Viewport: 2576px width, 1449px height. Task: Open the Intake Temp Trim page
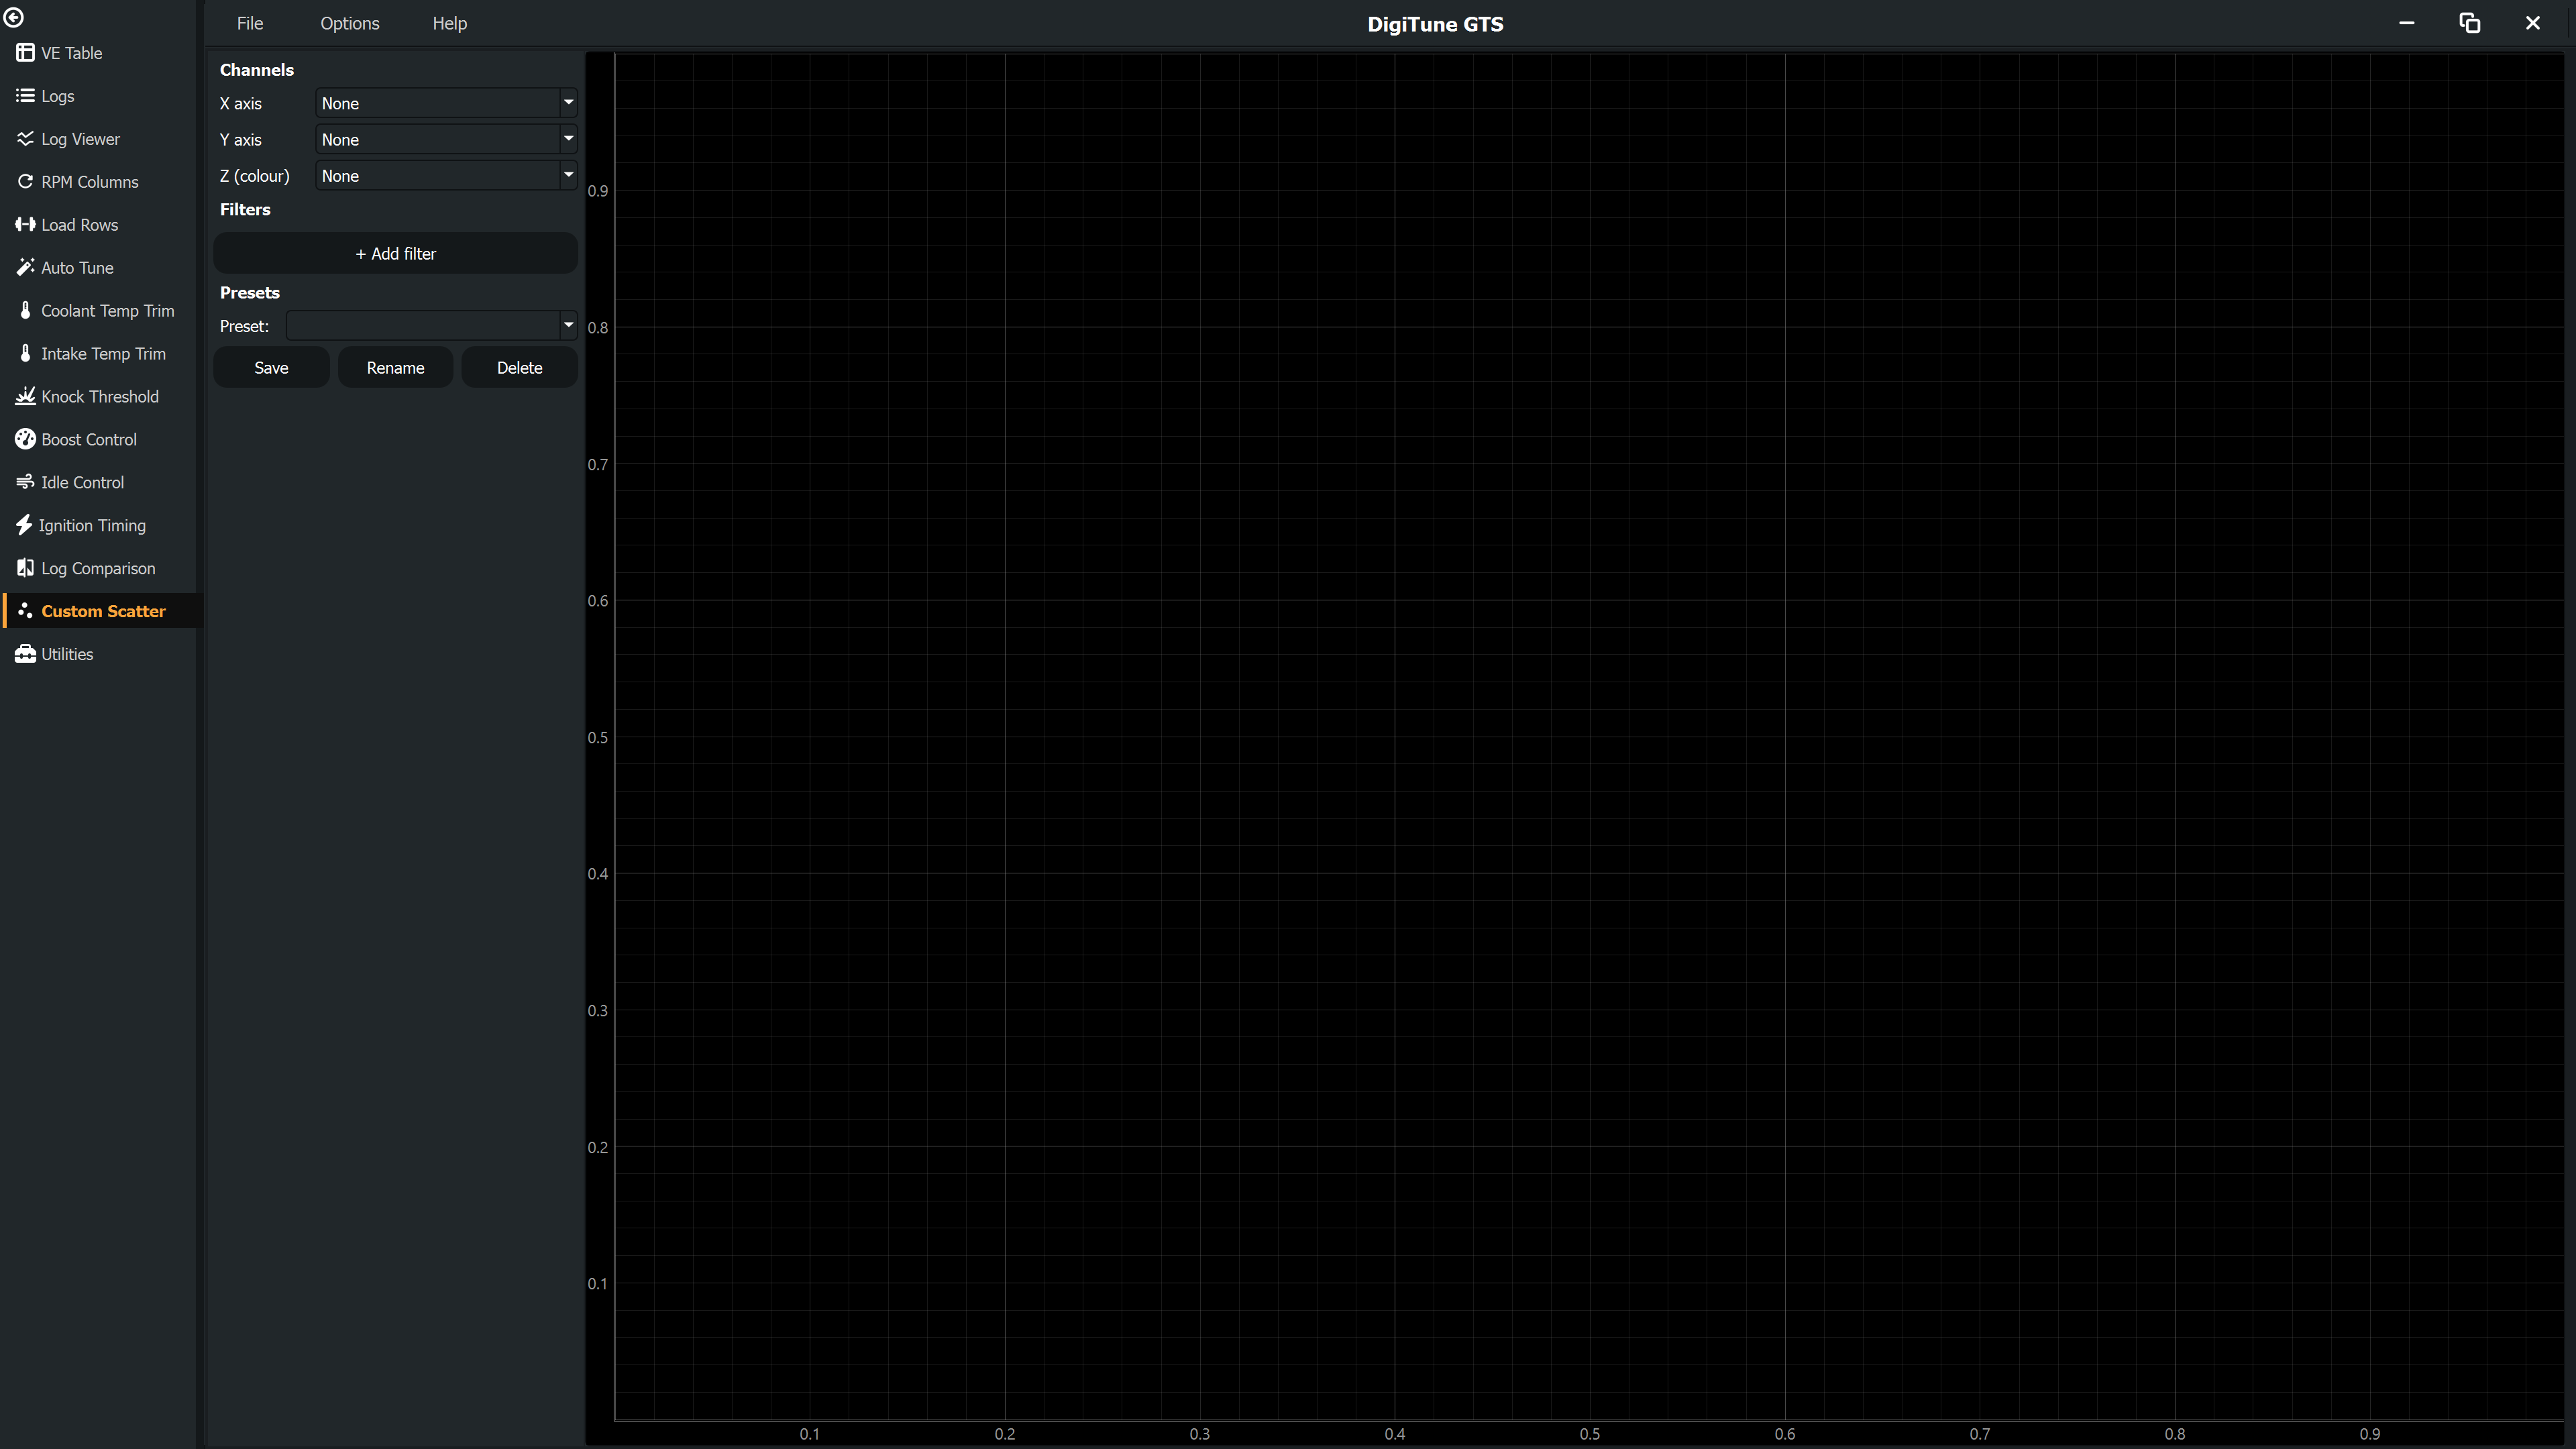pyautogui.click(x=100, y=354)
